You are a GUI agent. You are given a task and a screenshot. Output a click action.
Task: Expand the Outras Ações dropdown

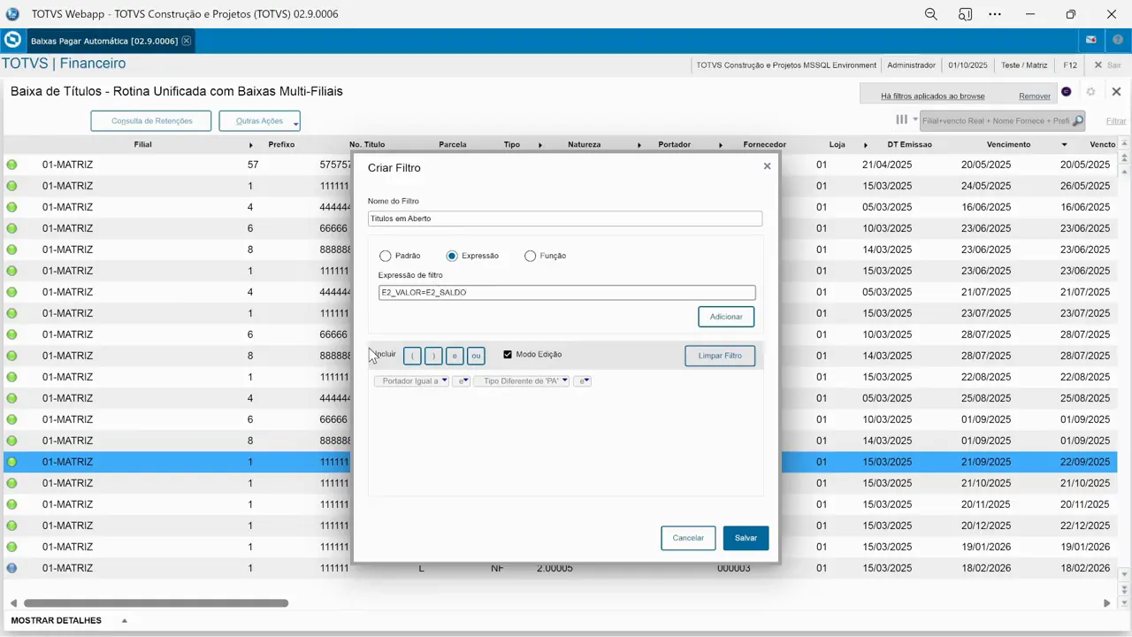259,121
